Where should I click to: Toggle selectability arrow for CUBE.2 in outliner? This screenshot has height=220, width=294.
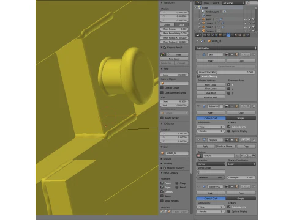point(249,27)
